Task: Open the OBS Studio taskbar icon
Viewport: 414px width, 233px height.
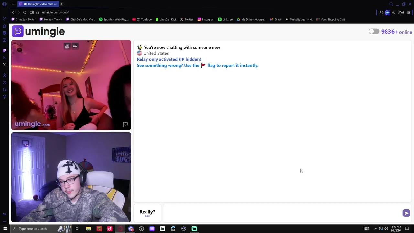Action: tap(141, 229)
